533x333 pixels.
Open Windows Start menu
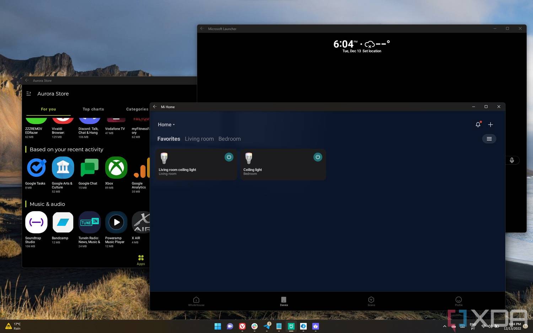(218, 326)
